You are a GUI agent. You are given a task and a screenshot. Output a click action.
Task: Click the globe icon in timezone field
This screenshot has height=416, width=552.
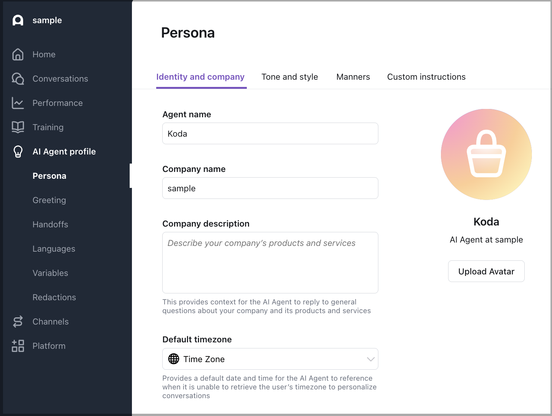174,359
